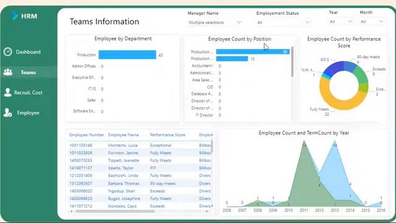Click the position chart vertical scrollbar

click(x=293, y=62)
